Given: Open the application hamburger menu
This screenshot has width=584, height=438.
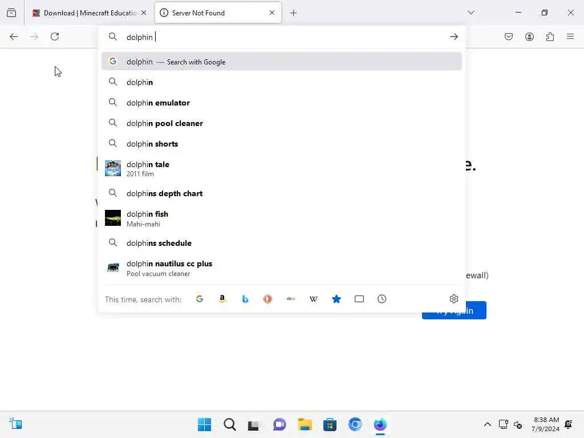Looking at the screenshot, I should pos(570,36).
